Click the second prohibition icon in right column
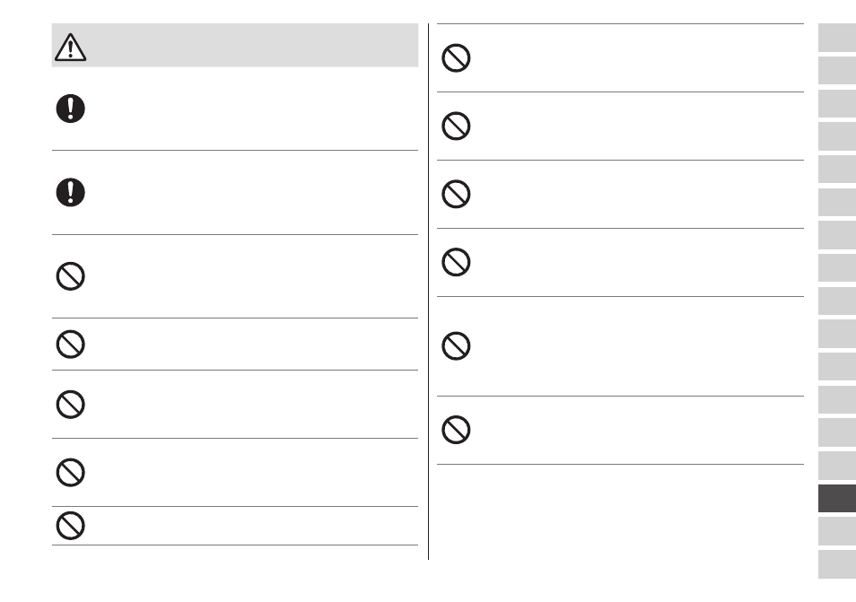 [x=456, y=127]
